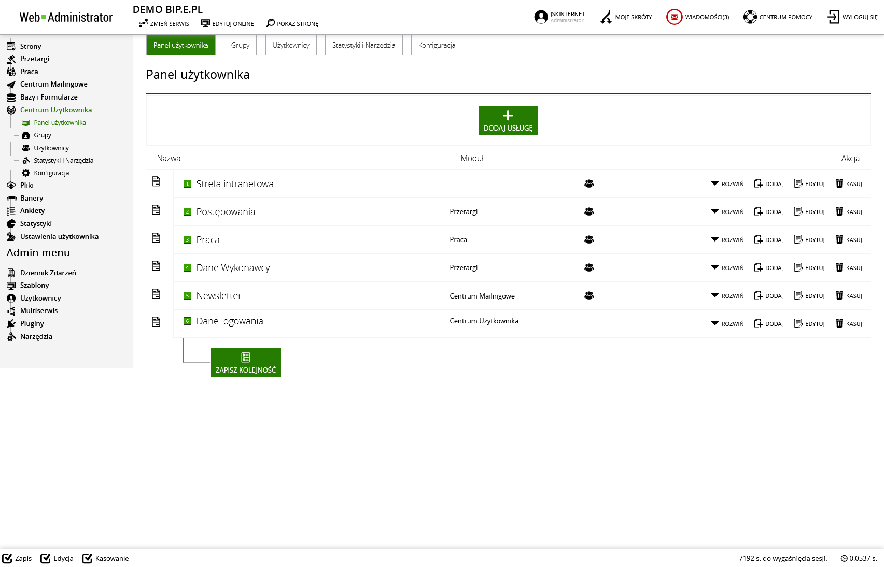Open Moje Skróty shortcuts icon
884x567 pixels.
[606, 17]
